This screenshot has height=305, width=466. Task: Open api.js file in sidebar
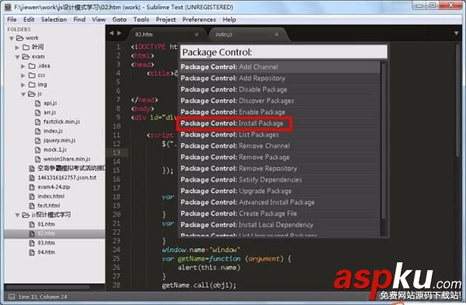(x=50, y=103)
